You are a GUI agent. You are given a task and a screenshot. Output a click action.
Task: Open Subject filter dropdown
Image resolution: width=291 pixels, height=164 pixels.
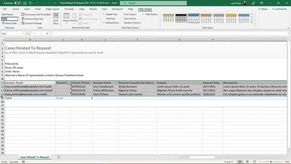coord(201,83)
